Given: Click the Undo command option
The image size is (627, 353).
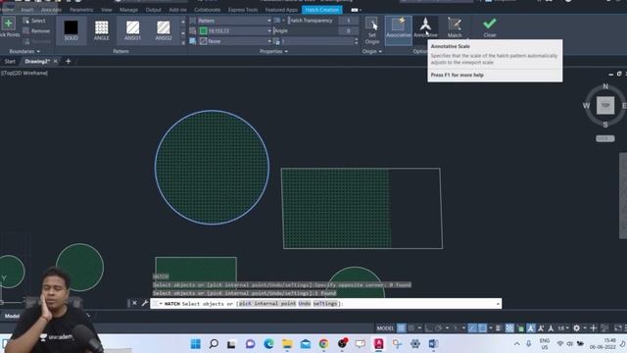Looking at the screenshot, I should (x=305, y=304).
